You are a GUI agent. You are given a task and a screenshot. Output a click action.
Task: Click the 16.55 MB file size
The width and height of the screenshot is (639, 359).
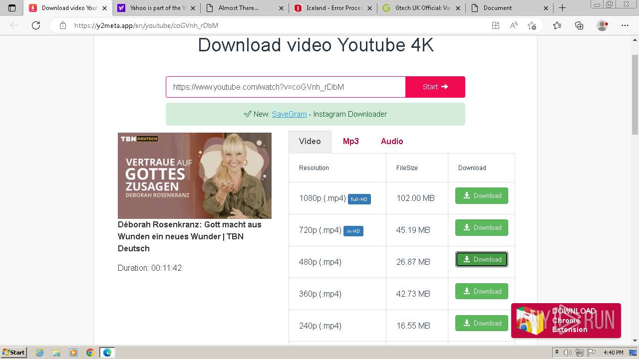click(413, 326)
